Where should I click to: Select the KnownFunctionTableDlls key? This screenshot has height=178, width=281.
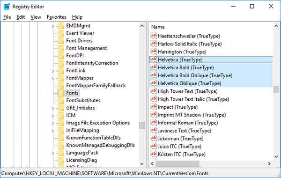[x=93, y=138]
